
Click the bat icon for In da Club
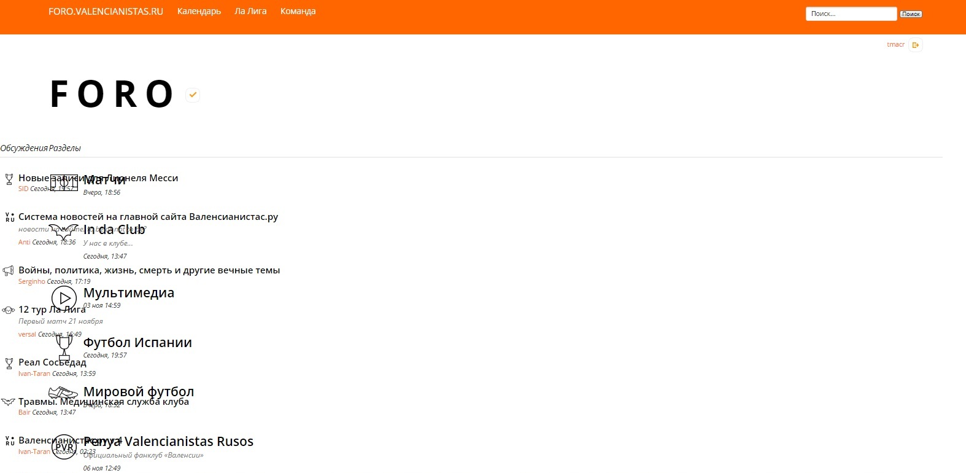tap(63, 233)
